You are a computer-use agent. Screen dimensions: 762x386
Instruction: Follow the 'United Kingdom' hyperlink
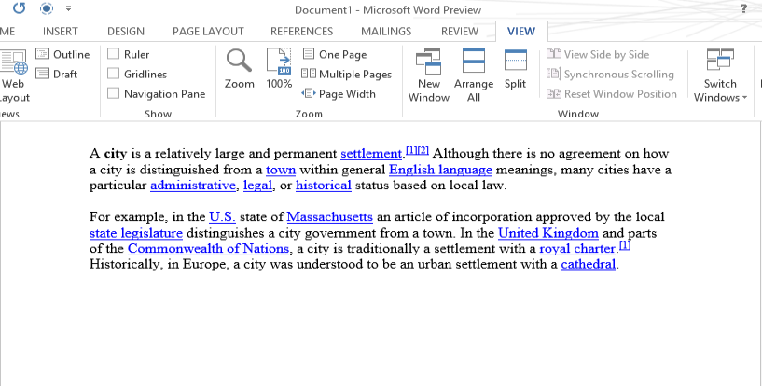point(548,233)
